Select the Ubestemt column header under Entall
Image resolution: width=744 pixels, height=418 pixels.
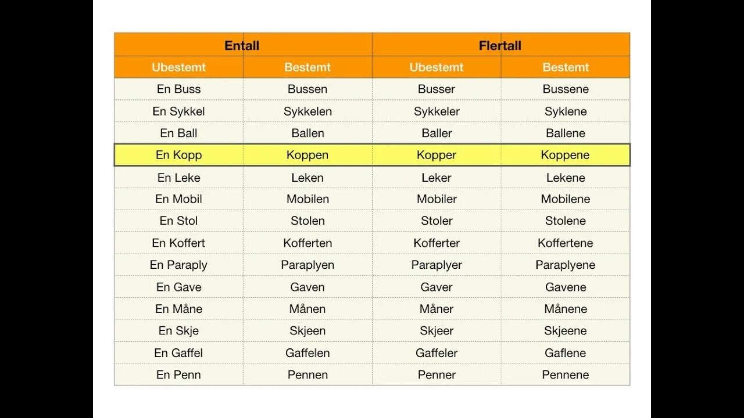point(179,67)
